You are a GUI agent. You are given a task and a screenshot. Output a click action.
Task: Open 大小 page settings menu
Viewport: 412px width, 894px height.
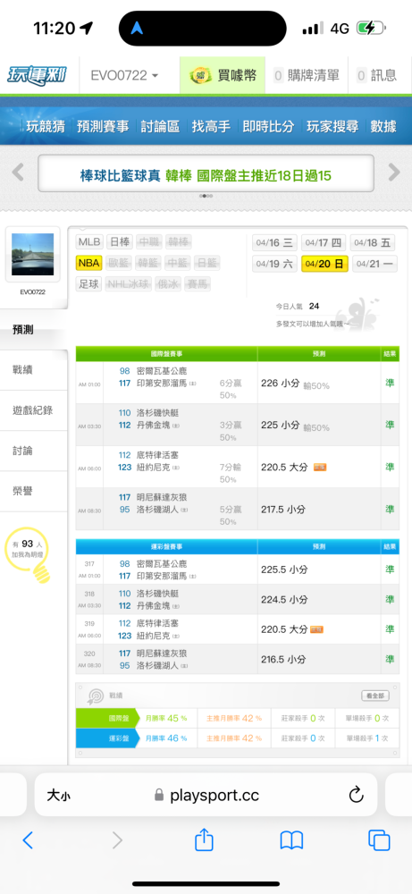coord(59,795)
